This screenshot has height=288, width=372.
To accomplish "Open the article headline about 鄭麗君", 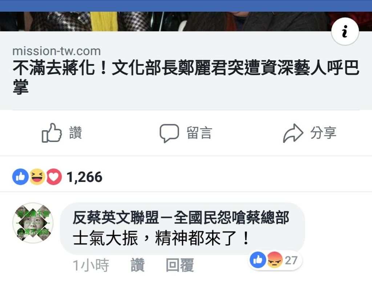I will [x=186, y=77].
